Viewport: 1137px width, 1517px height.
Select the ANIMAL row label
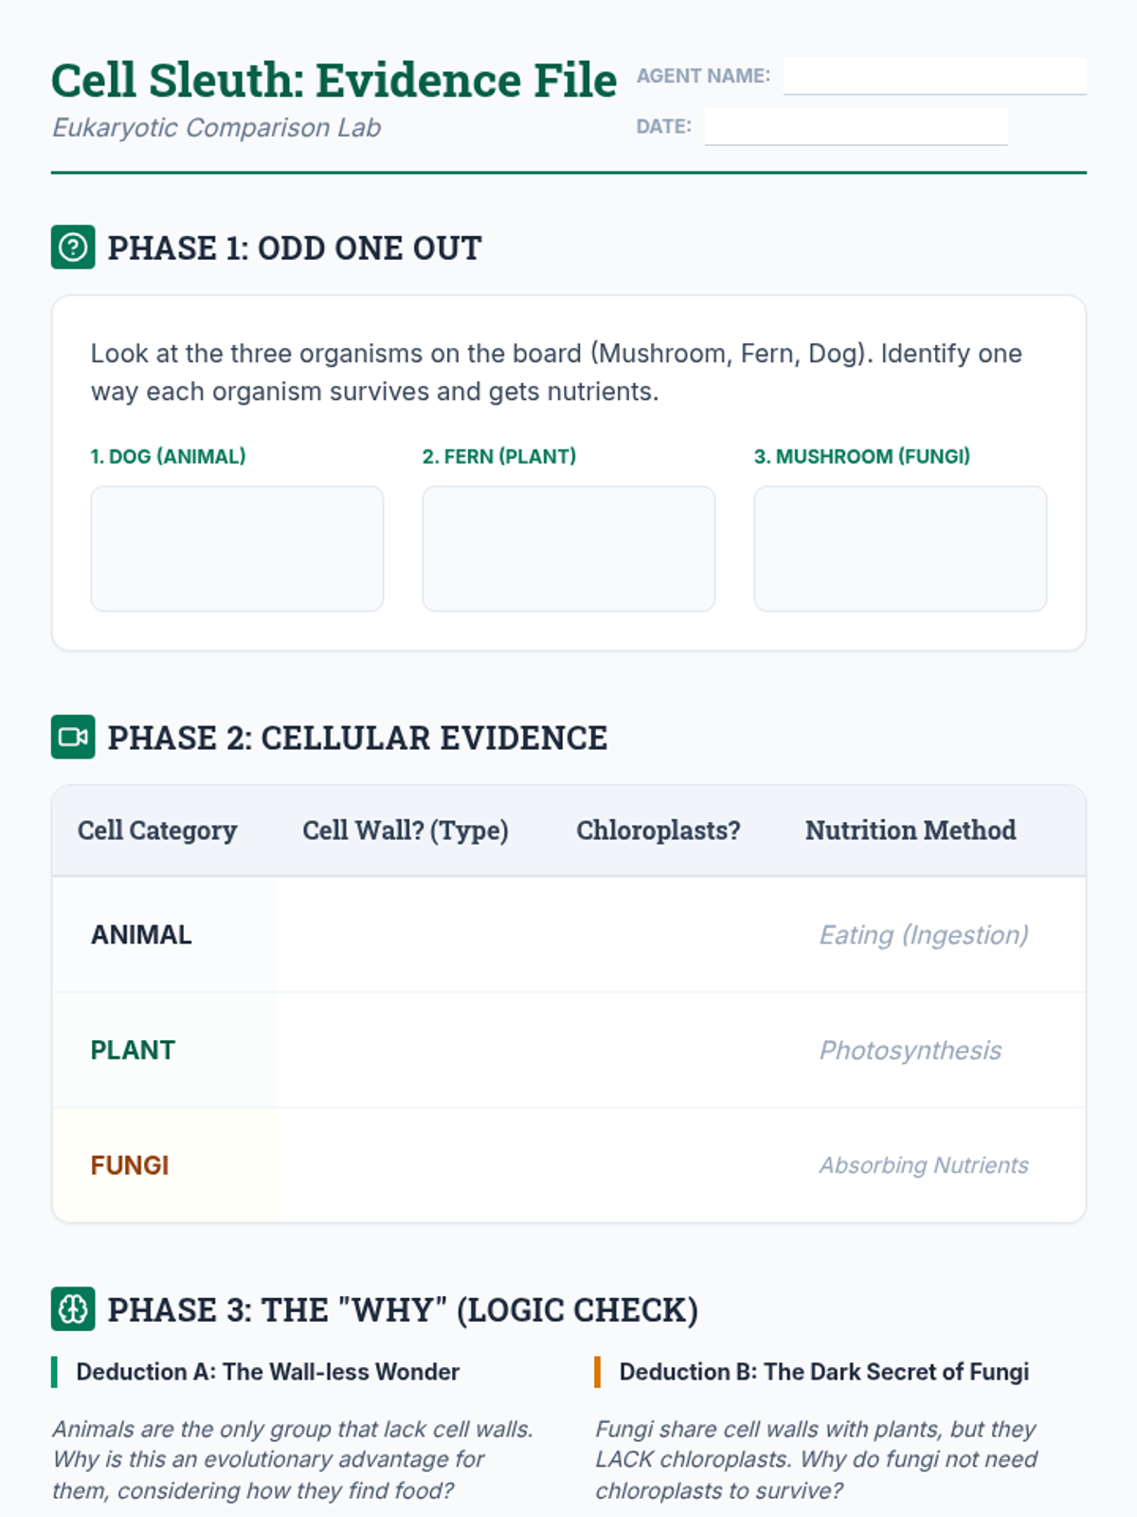tap(141, 935)
